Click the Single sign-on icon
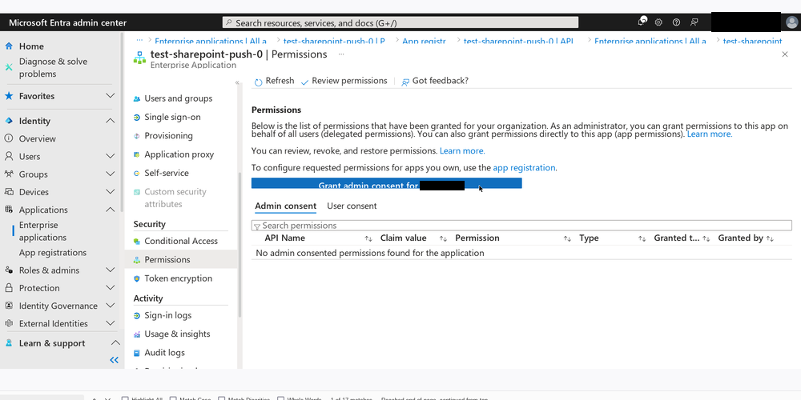801x400 pixels. coord(137,118)
